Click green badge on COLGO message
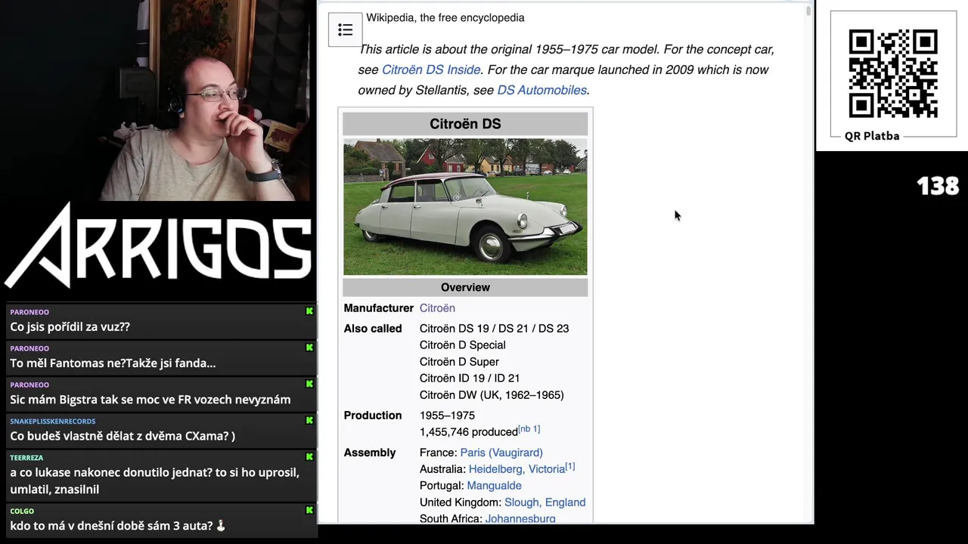Viewport: 968px width, 544px height. tap(309, 510)
